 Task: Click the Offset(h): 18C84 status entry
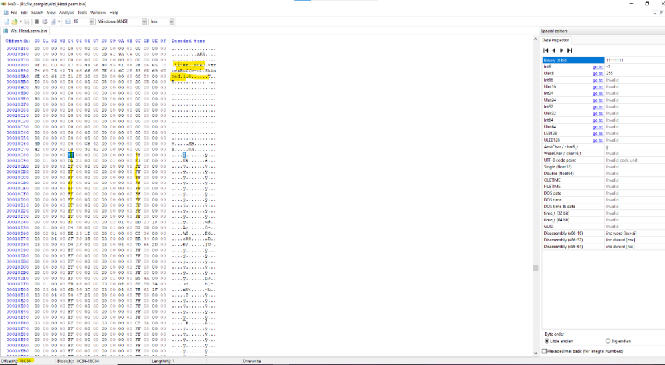16,361
